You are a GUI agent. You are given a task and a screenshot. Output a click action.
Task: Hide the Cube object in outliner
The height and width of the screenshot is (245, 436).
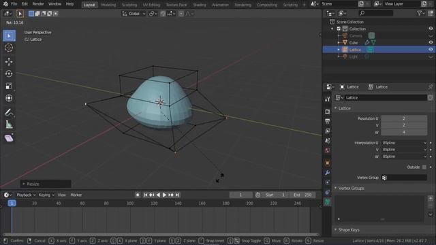click(x=431, y=42)
